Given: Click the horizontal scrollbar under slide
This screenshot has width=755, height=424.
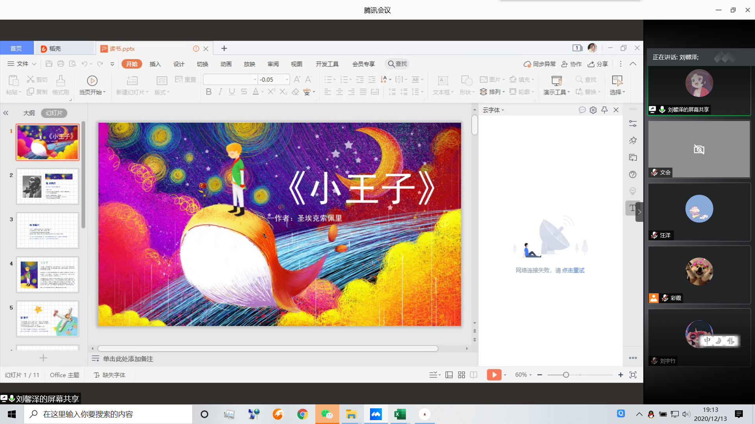Looking at the screenshot, I should point(268,348).
